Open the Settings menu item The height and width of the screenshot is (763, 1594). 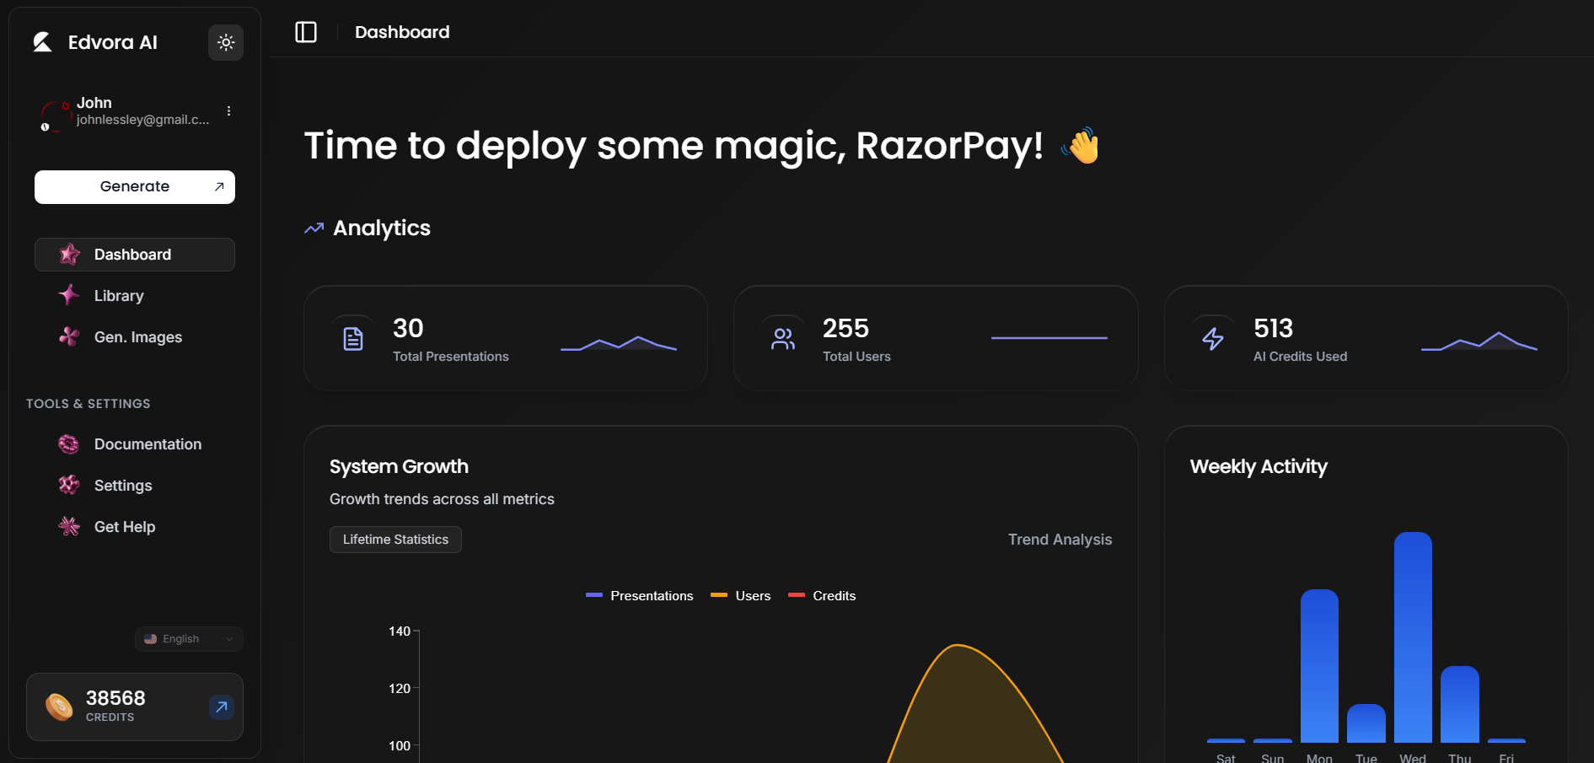tap(135, 486)
